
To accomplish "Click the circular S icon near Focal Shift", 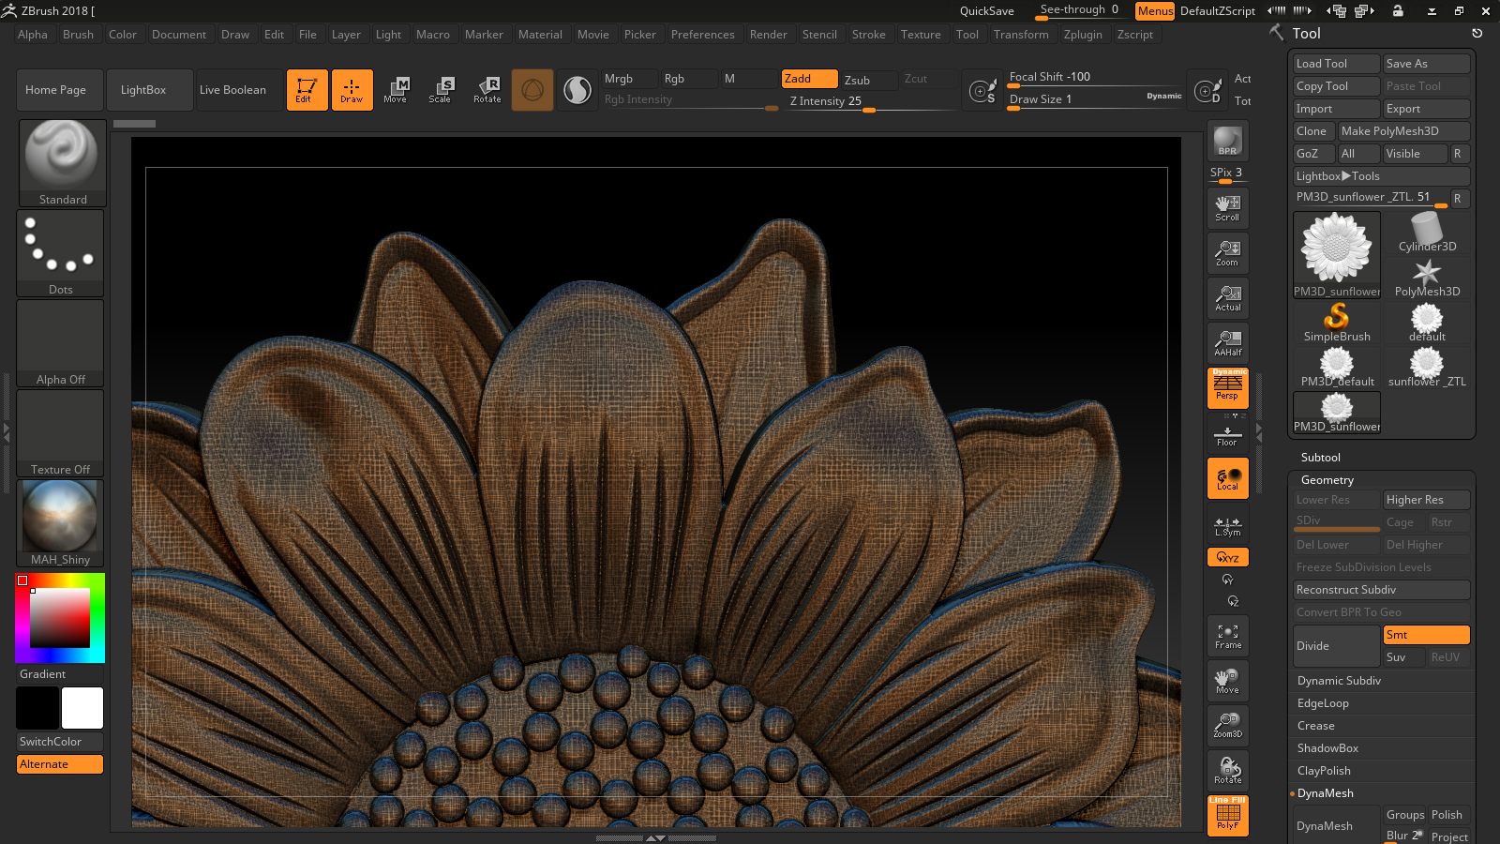I will (x=982, y=91).
